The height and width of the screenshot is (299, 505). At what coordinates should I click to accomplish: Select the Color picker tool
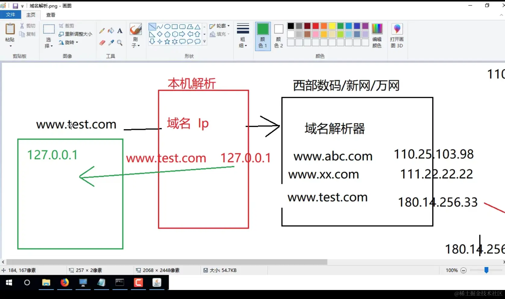111,42
